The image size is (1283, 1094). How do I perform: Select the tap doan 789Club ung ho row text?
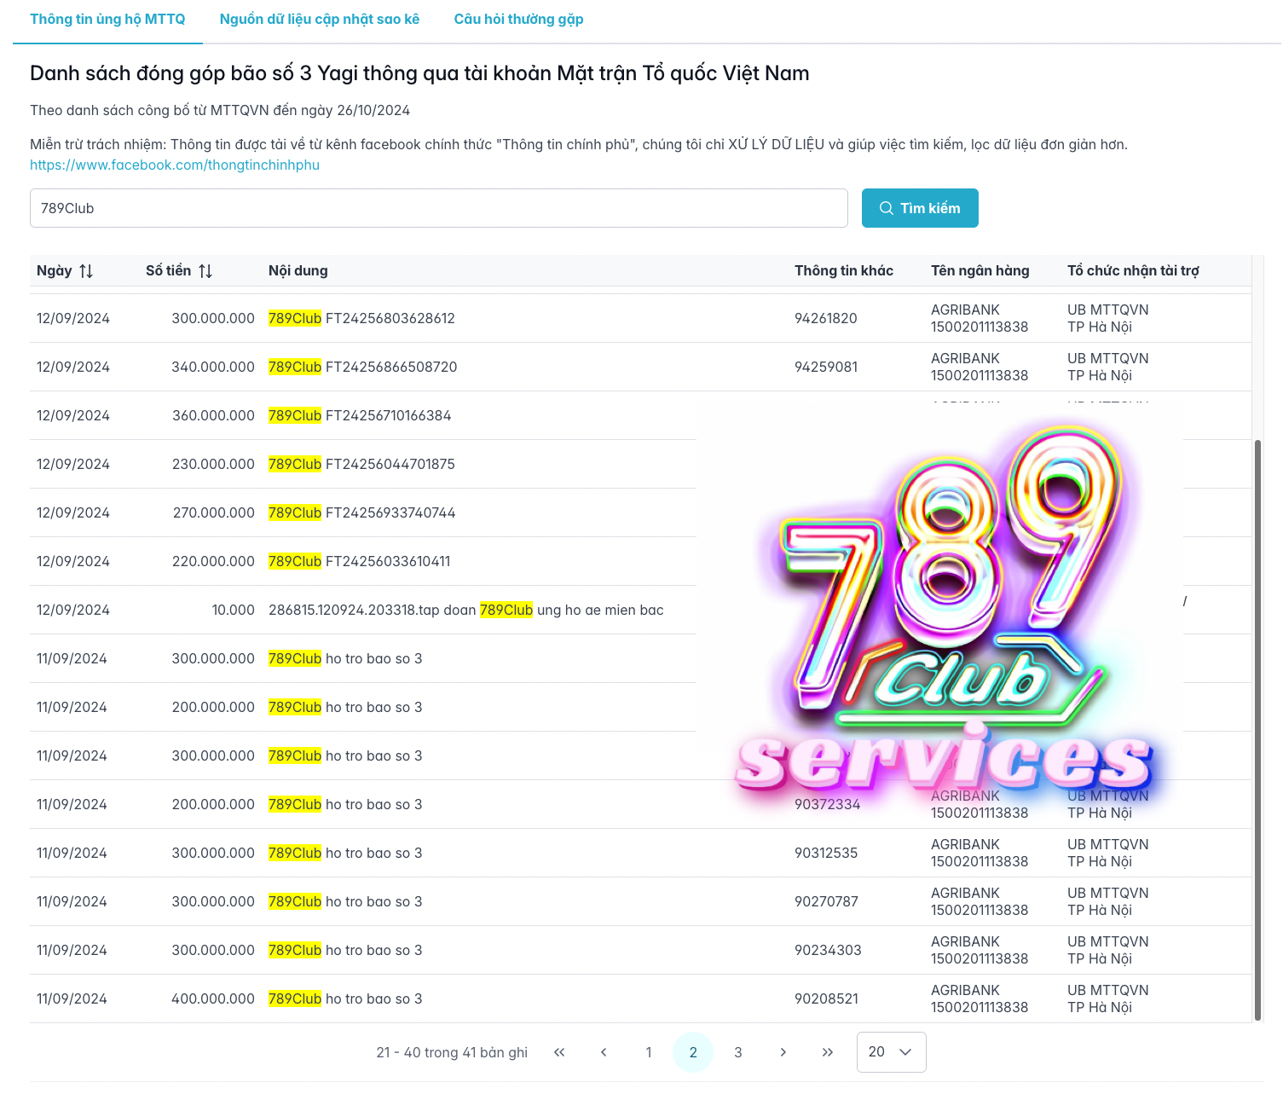[x=465, y=610]
